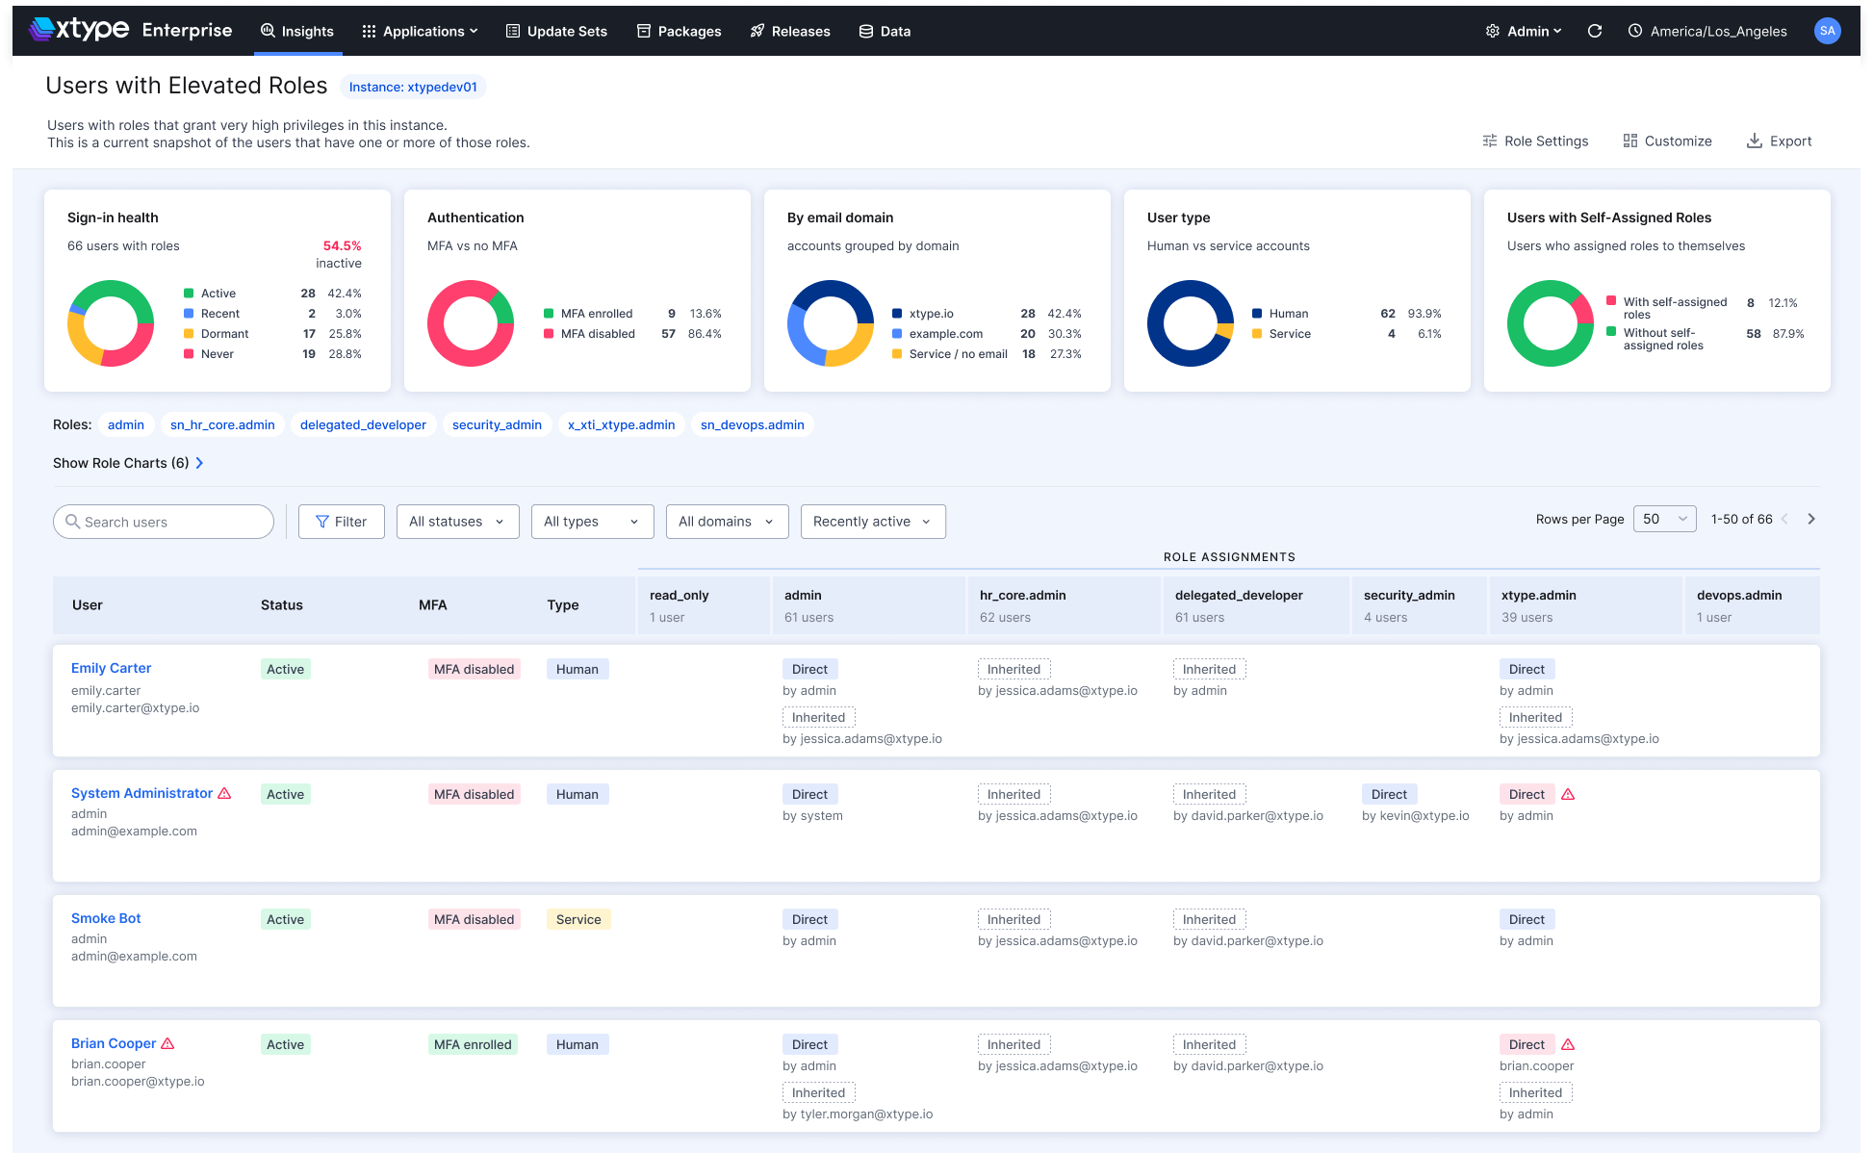Click the Export download icon

1755,141
